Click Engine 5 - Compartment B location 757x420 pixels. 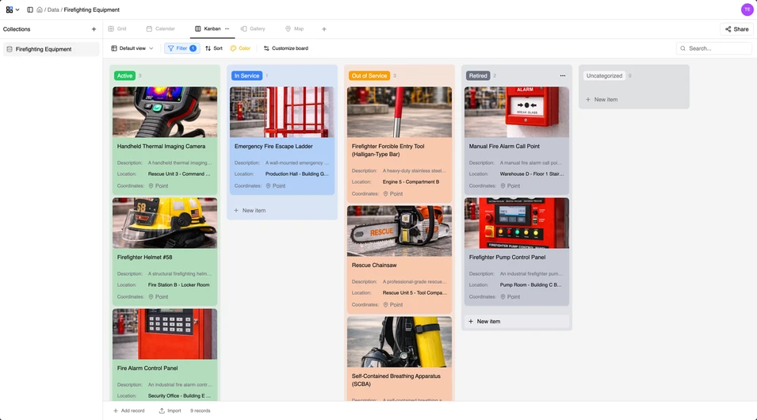coord(411,182)
